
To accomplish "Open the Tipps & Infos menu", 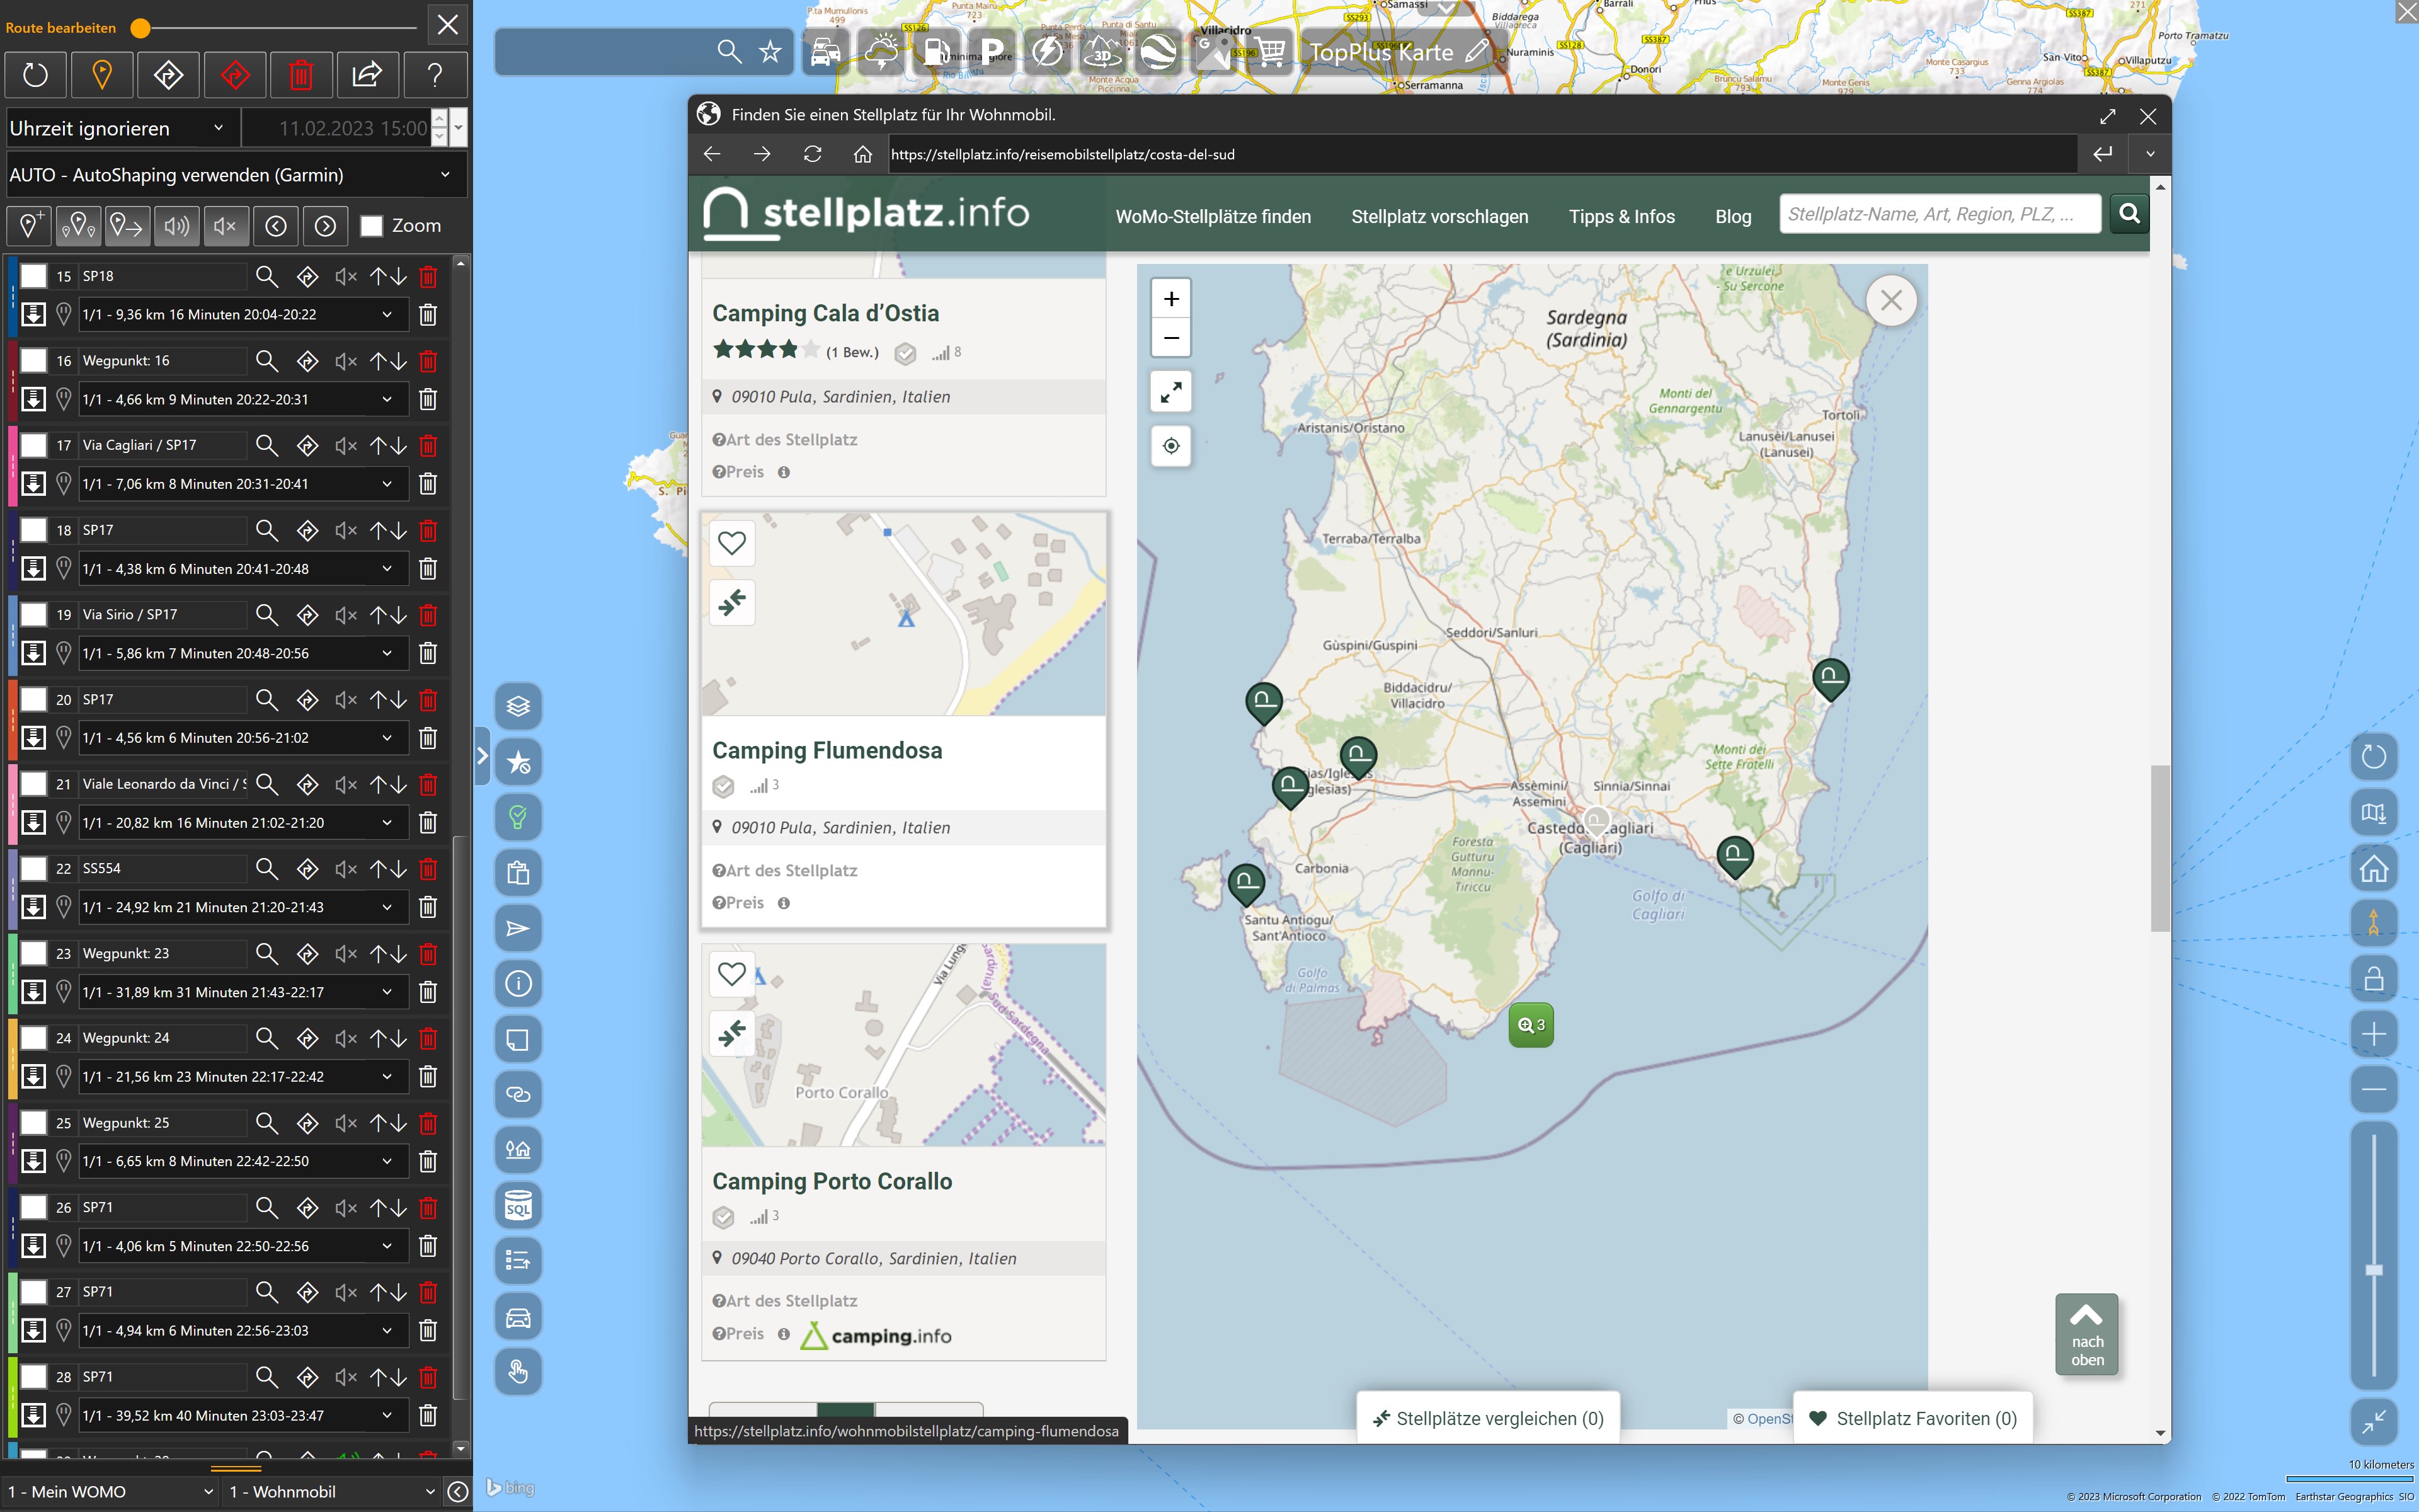I will pyautogui.click(x=1620, y=217).
